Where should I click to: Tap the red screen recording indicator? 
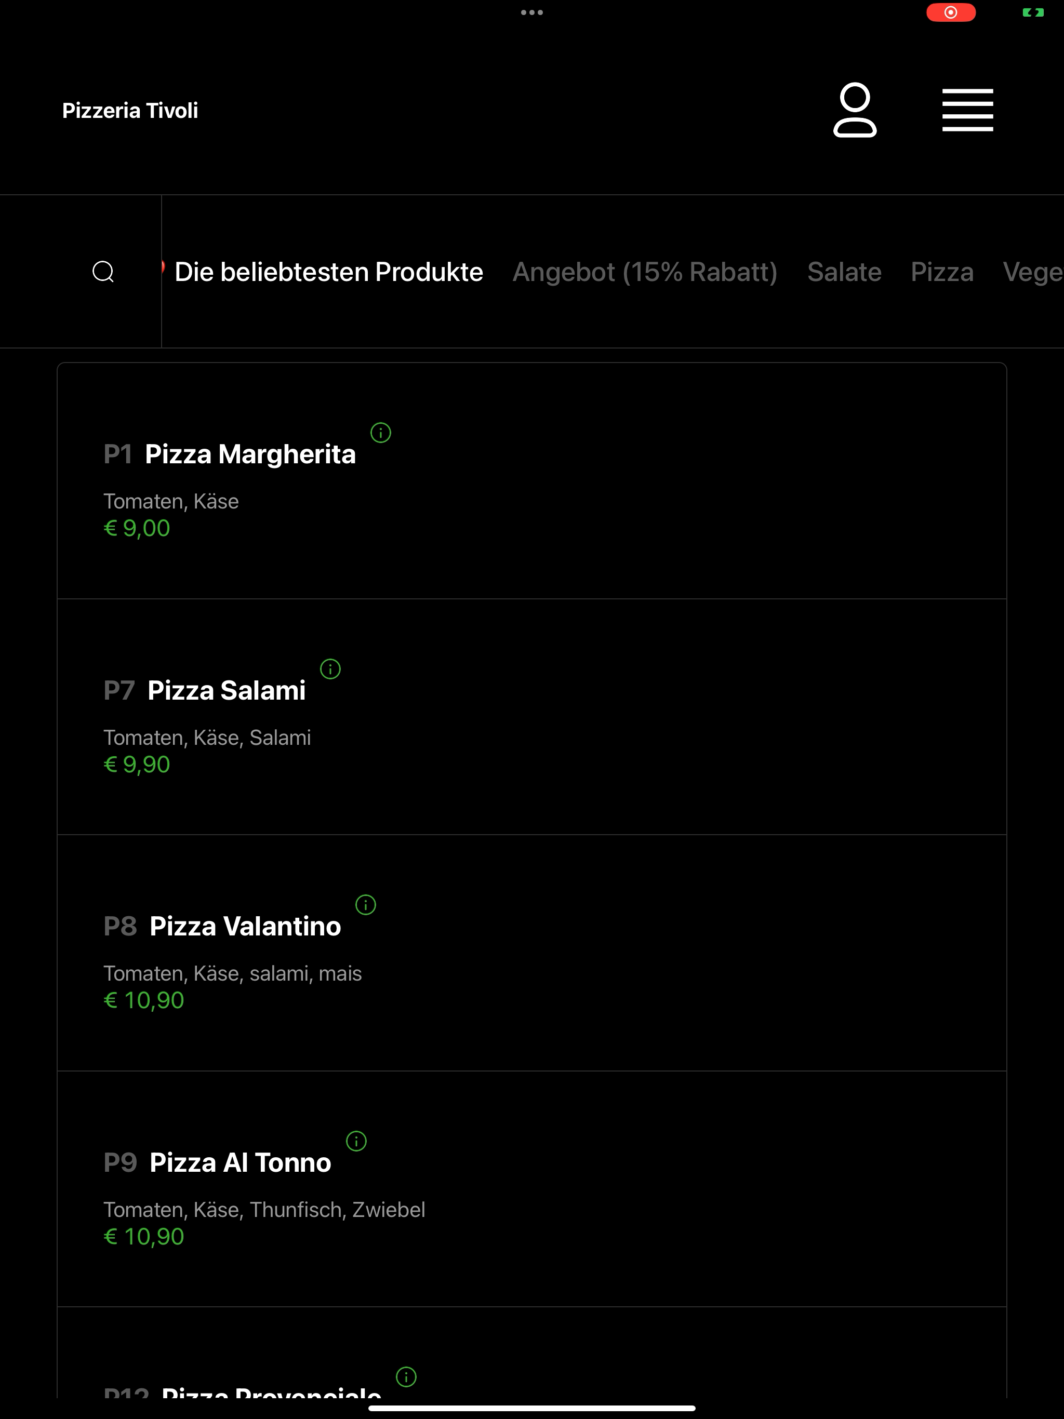click(951, 12)
